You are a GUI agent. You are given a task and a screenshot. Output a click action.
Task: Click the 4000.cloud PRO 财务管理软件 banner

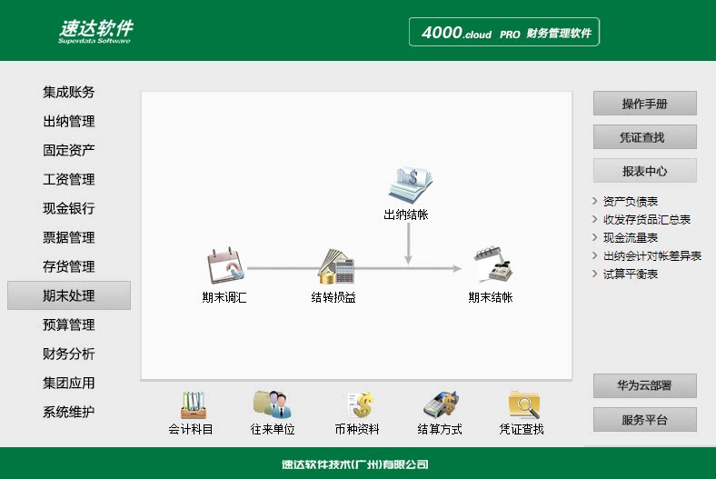pos(504,32)
